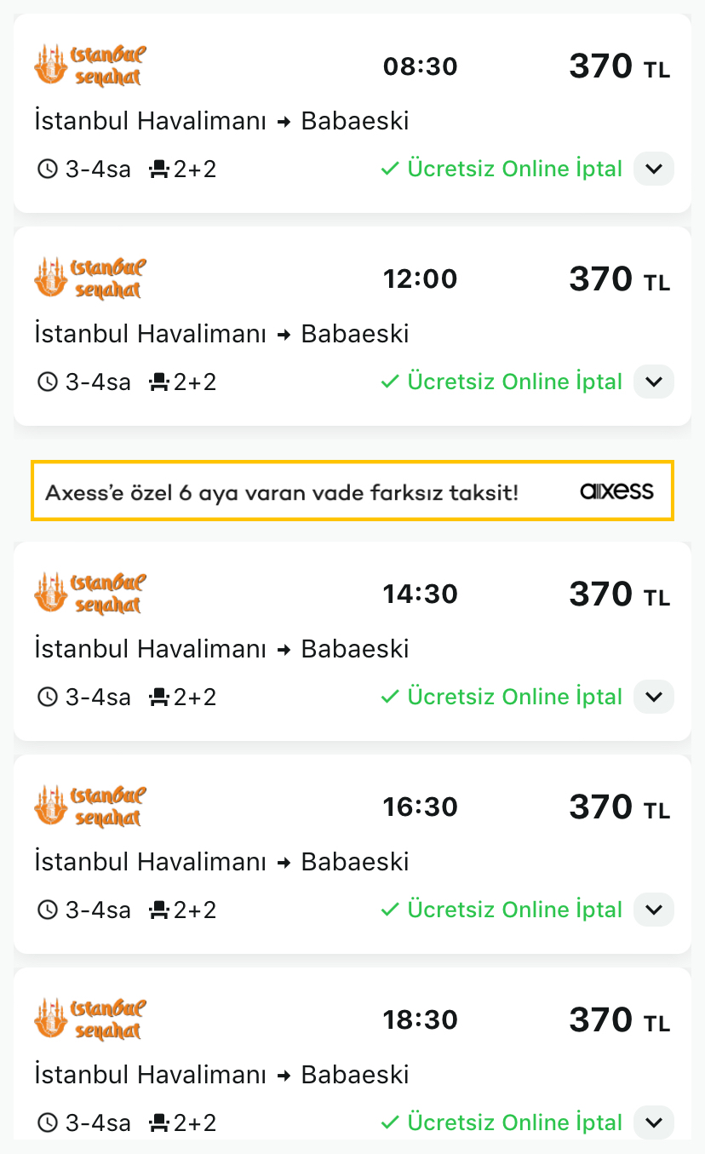Click Ücretsiz Online İptal on 08:30 trip

point(515,169)
